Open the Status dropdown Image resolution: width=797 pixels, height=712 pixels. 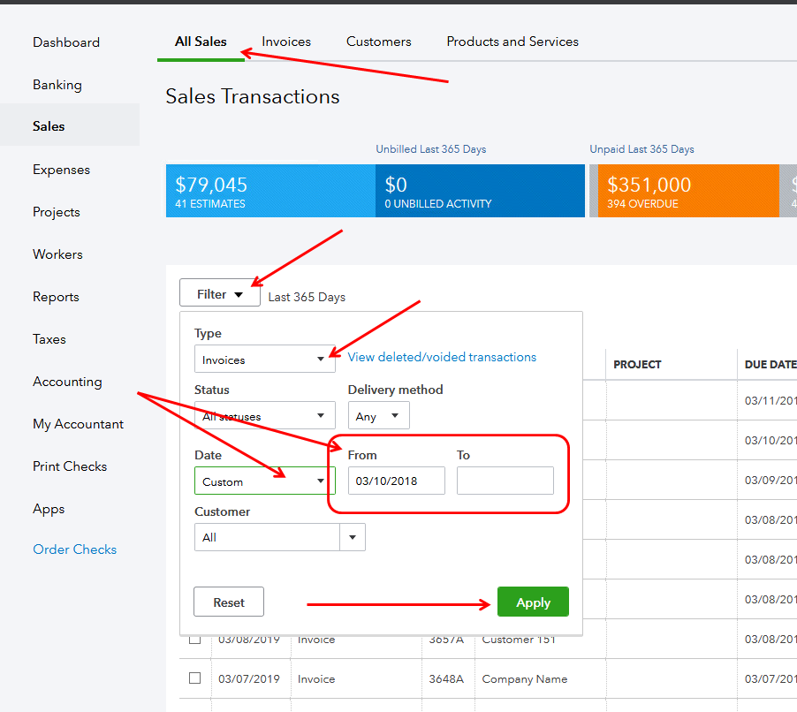point(264,416)
